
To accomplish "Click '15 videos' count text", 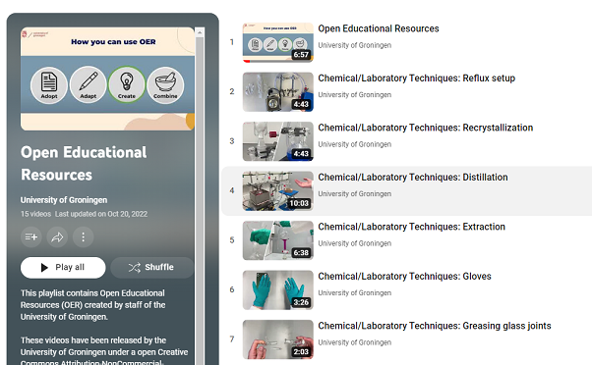I will pyautogui.click(x=35, y=214).
